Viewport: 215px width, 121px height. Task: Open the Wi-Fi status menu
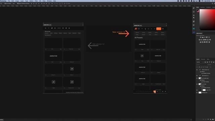(202, 1)
